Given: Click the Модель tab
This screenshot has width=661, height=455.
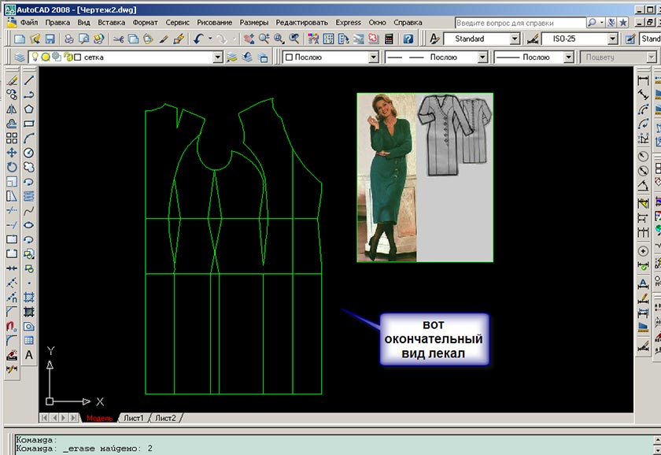Looking at the screenshot, I should click(100, 417).
